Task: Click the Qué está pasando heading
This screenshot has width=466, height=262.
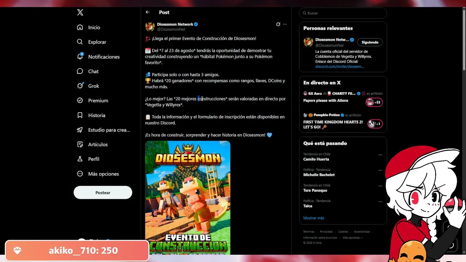Action: tap(325, 143)
